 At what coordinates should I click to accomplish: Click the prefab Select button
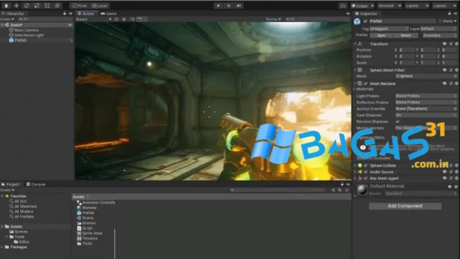point(406,36)
